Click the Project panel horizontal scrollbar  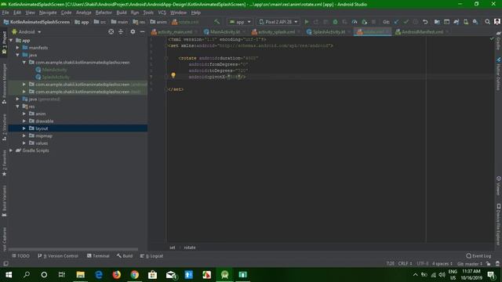pos(73,249)
